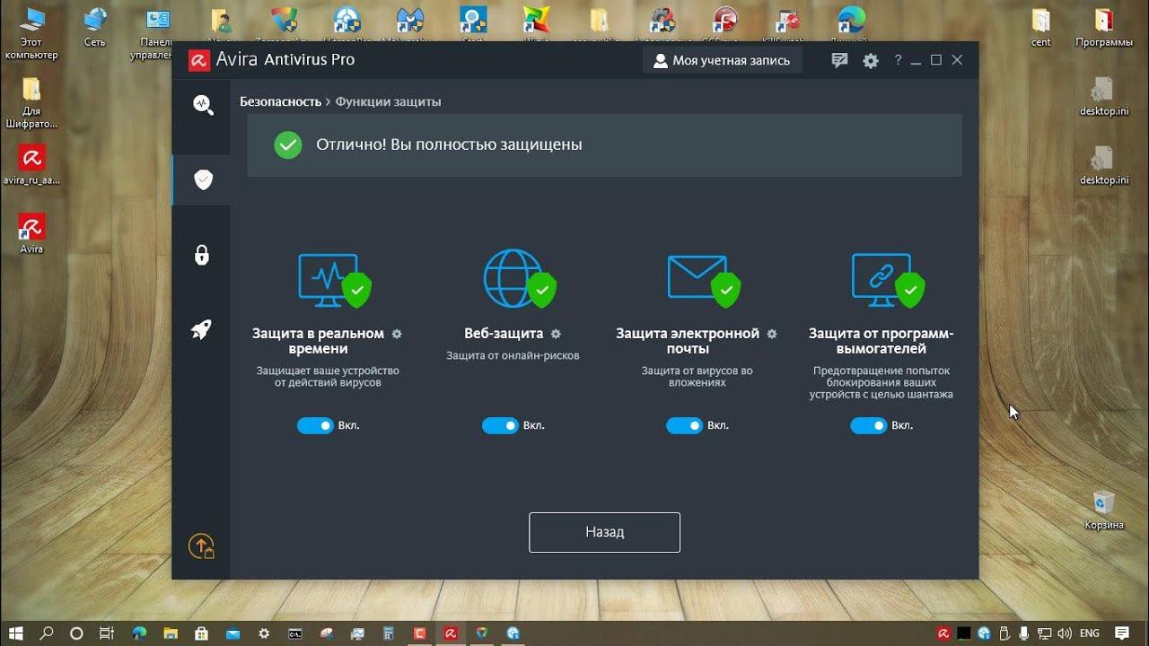The height and width of the screenshot is (646, 1149).
Task: Click the ransomware protection monitor-link icon
Action: coord(888,280)
